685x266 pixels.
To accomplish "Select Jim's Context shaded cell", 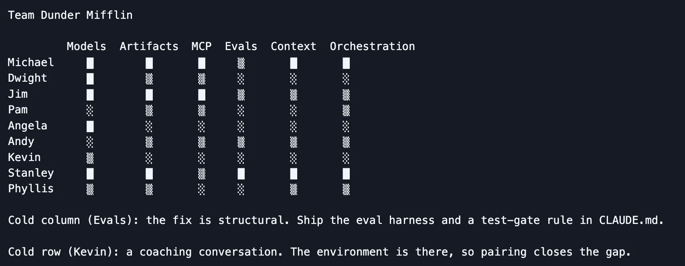I will click(x=294, y=95).
